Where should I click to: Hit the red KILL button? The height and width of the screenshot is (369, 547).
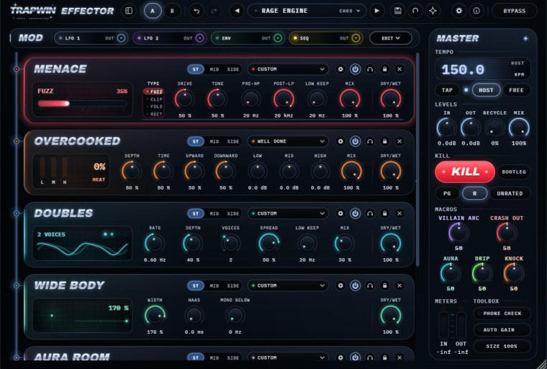point(465,172)
